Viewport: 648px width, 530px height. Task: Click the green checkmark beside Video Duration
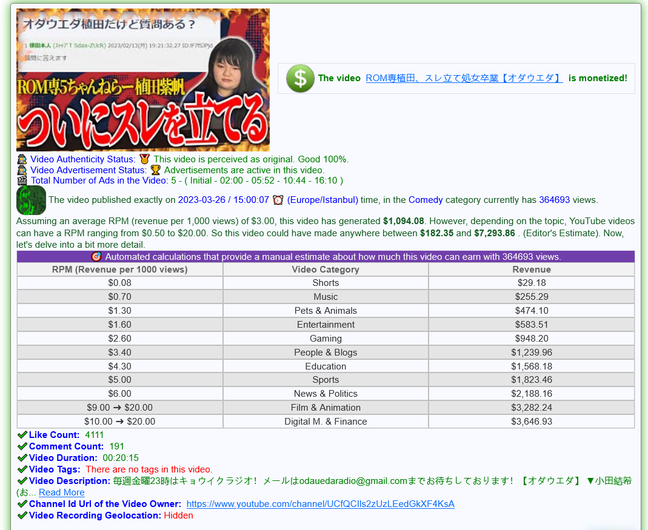(x=22, y=458)
